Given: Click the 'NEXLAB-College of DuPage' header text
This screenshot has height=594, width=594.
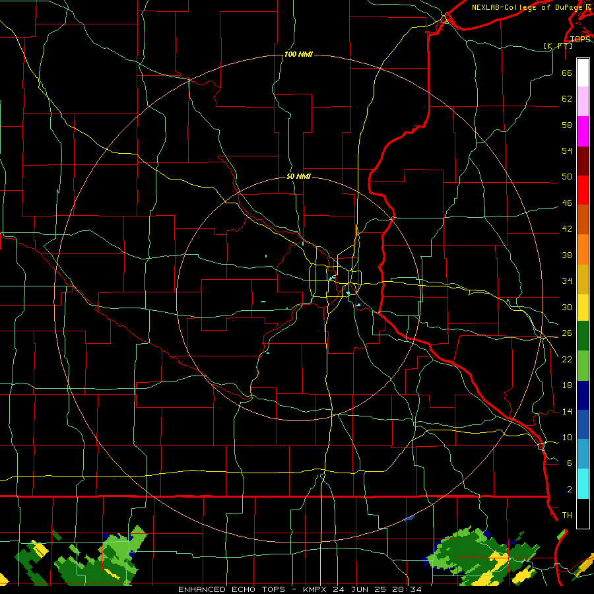Looking at the screenshot, I should [528, 7].
